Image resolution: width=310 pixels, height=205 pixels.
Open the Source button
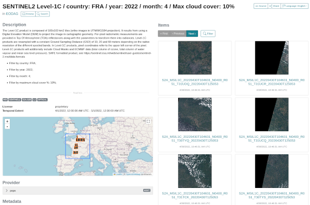(261, 6)
